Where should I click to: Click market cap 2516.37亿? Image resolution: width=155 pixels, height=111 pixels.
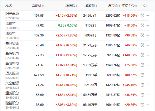[x=113, y=95]
